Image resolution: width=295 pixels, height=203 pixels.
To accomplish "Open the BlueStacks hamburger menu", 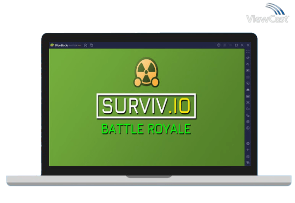I will tap(224, 45).
